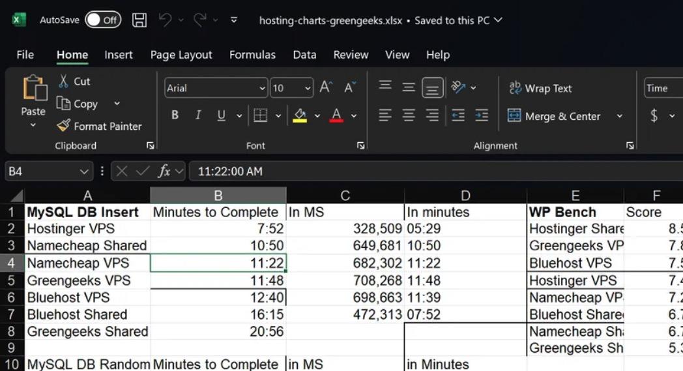This screenshot has width=683, height=371.
Task: Open Customize Quick Access Toolbar arrow
Action: (x=234, y=20)
